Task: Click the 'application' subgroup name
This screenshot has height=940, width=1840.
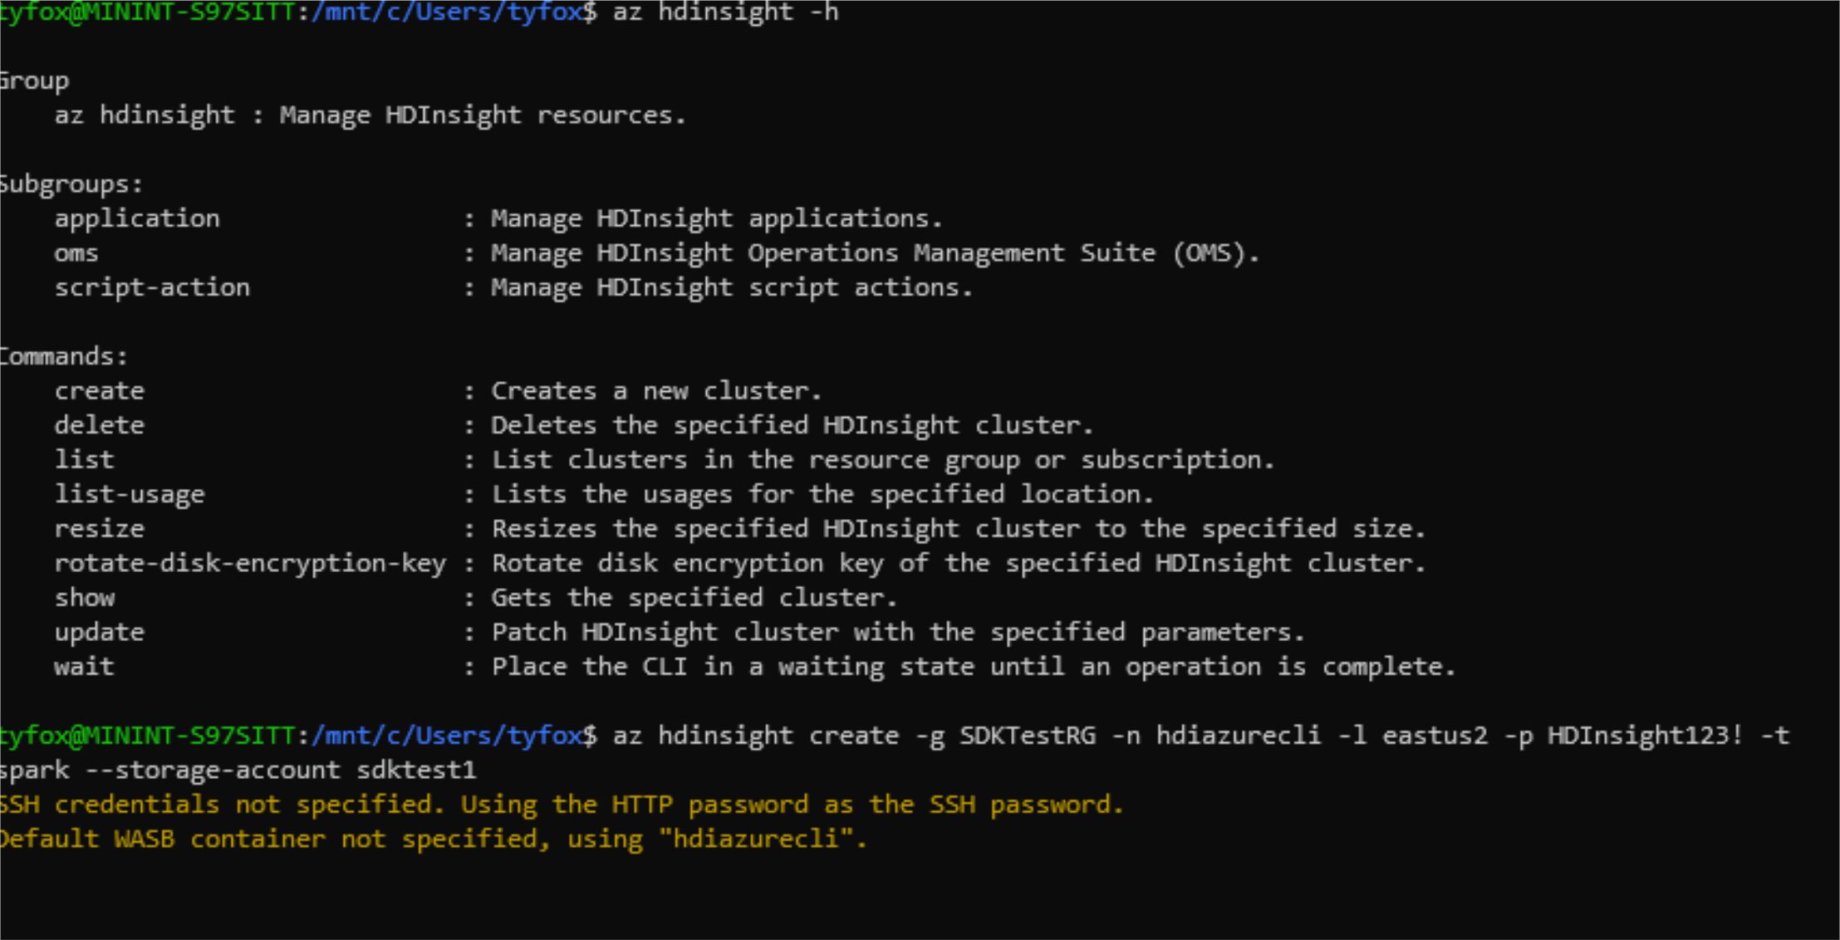Action: (137, 218)
